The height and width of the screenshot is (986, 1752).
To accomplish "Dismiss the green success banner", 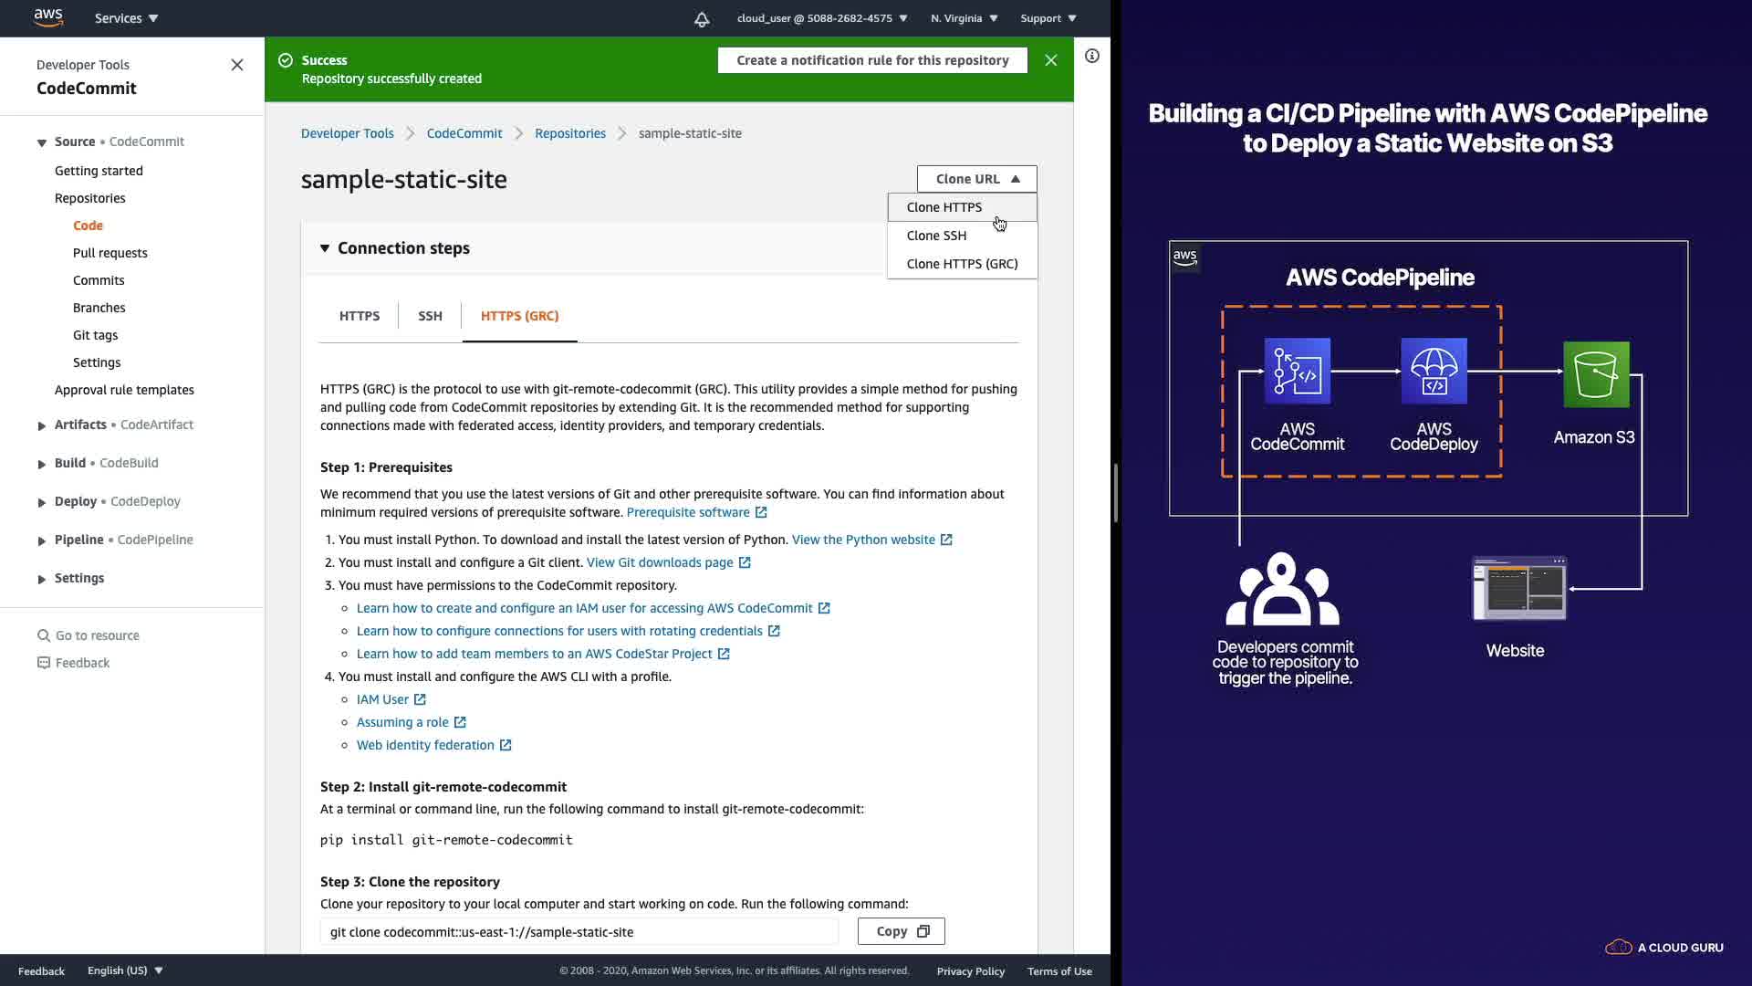I will [1051, 60].
